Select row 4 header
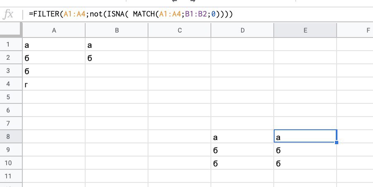Image resolution: width=373 pixels, height=187 pixels. (8, 84)
